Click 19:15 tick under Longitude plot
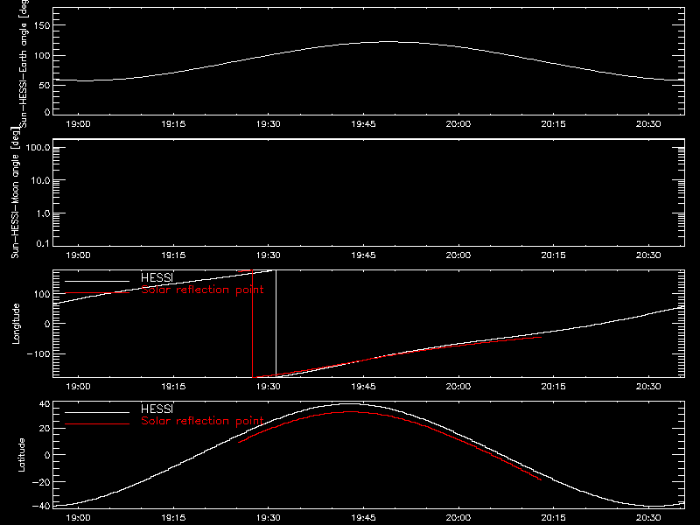This screenshot has width=700, height=525. coord(173,387)
